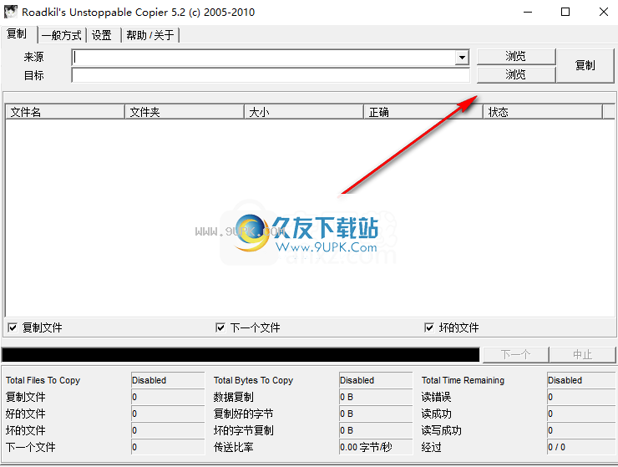618x467 pixels.
Task: Sort by the 状态 column header
Action: [x=543, y=112]
